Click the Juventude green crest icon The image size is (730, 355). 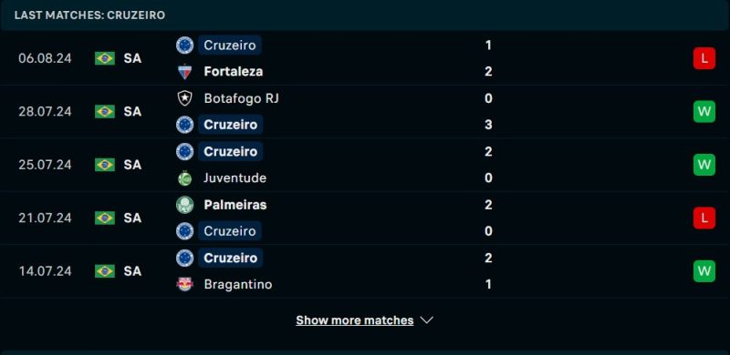(x=185, y=178)
